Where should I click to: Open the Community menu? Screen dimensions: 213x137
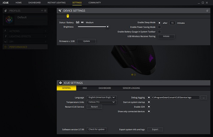(x=94, y=2)
